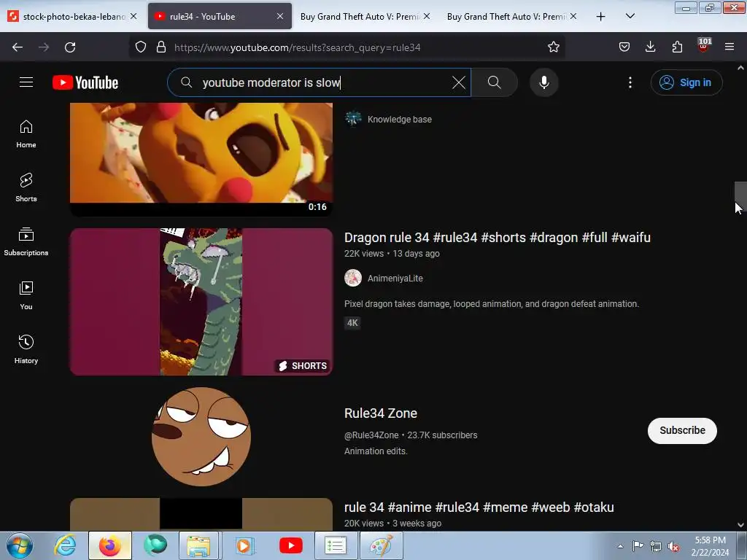Screen dimensions: 747x560
Task: Open the file explorer folder on taskbar
Action: pyautogui.click(x=198, y=545)
